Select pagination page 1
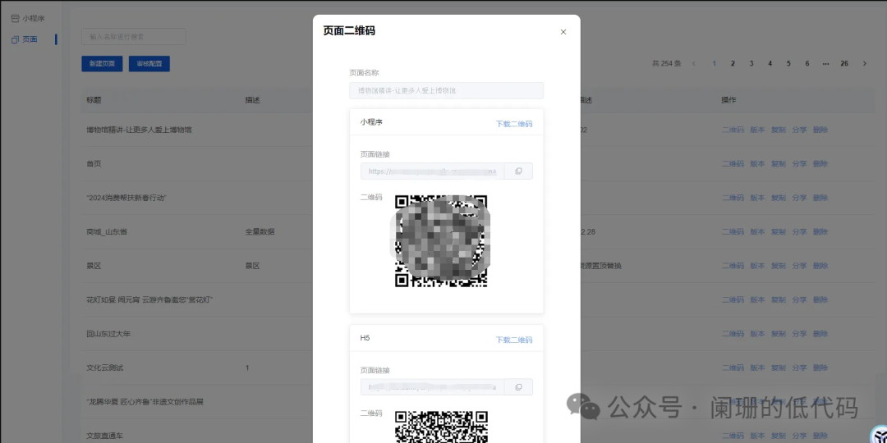Viewport: 887px width, 443px height. (714, 63)
